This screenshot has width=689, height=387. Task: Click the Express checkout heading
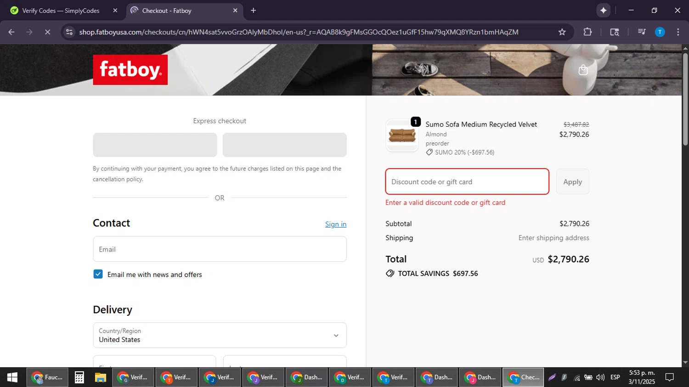pyautogui.click(x=220, y=121)
